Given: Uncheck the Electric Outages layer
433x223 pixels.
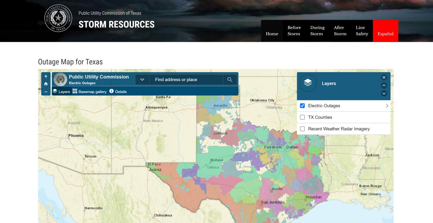Looking at the screenshot, I should 302,105.
